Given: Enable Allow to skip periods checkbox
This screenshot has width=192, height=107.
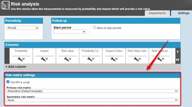Looking at the screenshot, I should [95, 27].
